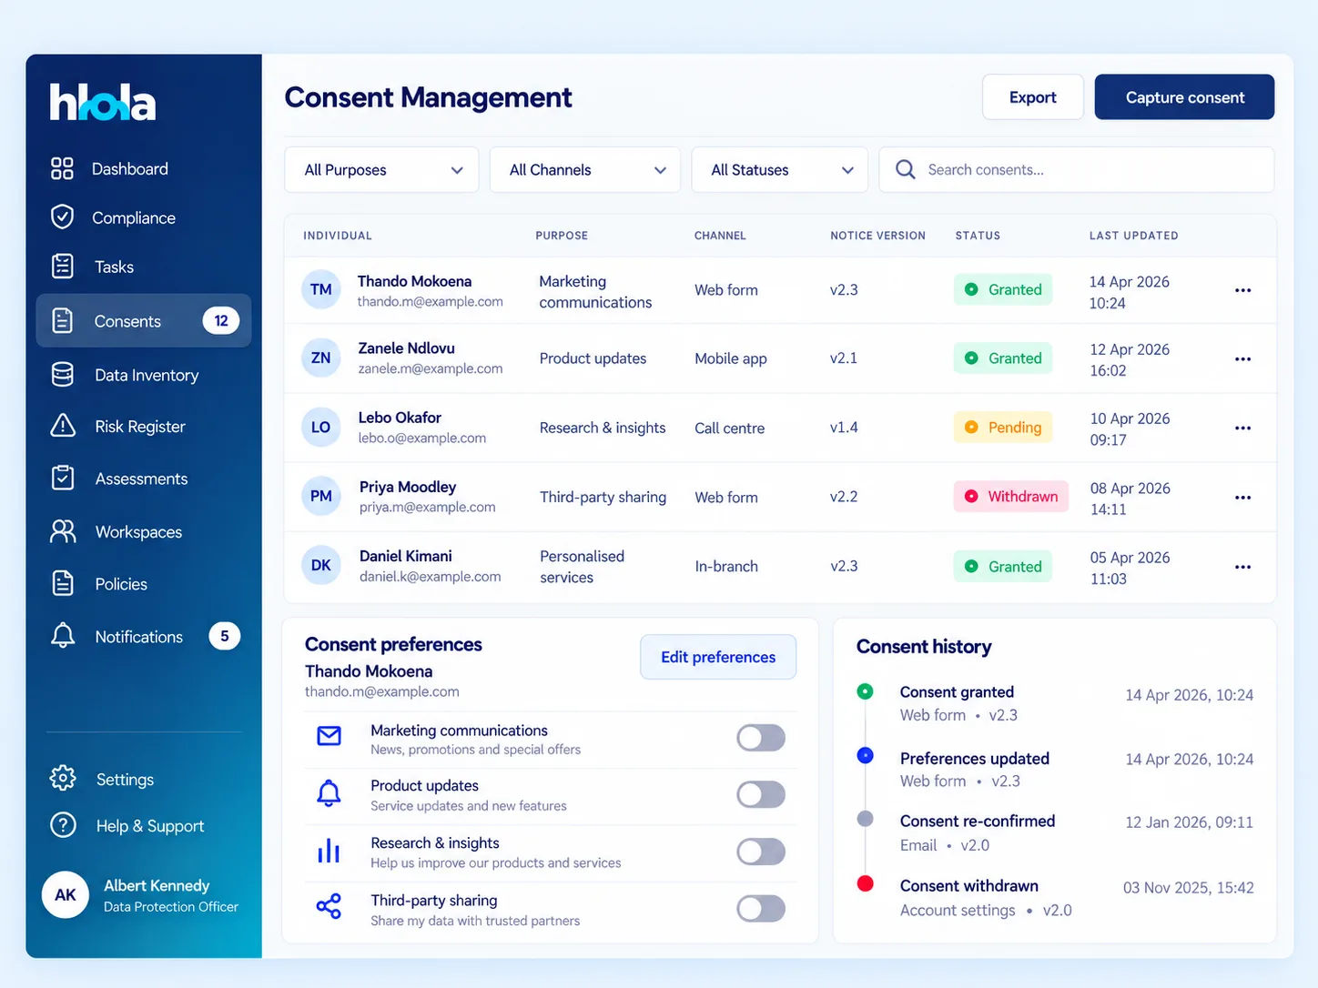Click the Pending status badge for Lebo Okafor

click(x=1003, y=428)
